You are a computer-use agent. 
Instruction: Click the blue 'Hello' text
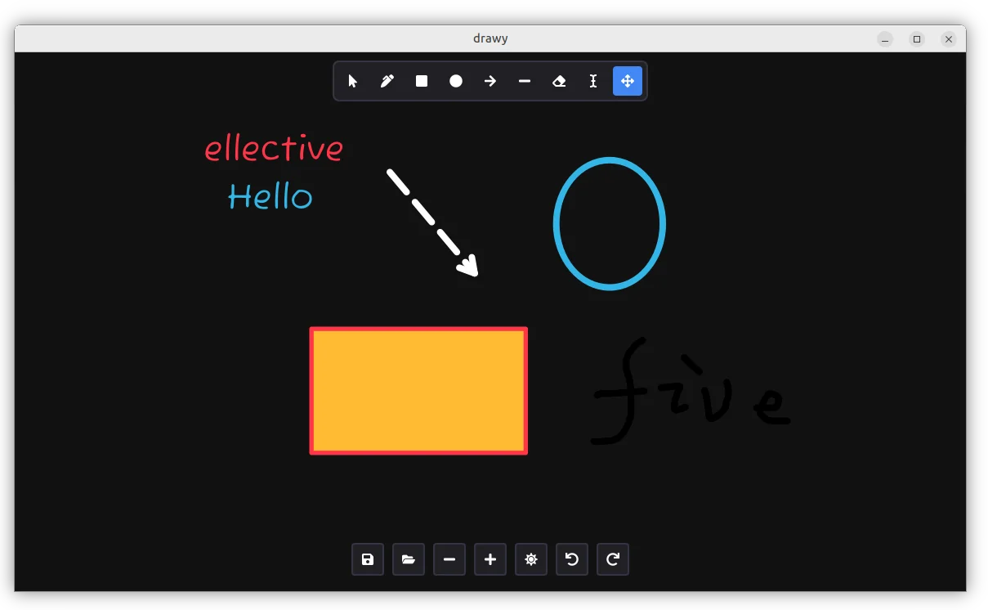270,197
